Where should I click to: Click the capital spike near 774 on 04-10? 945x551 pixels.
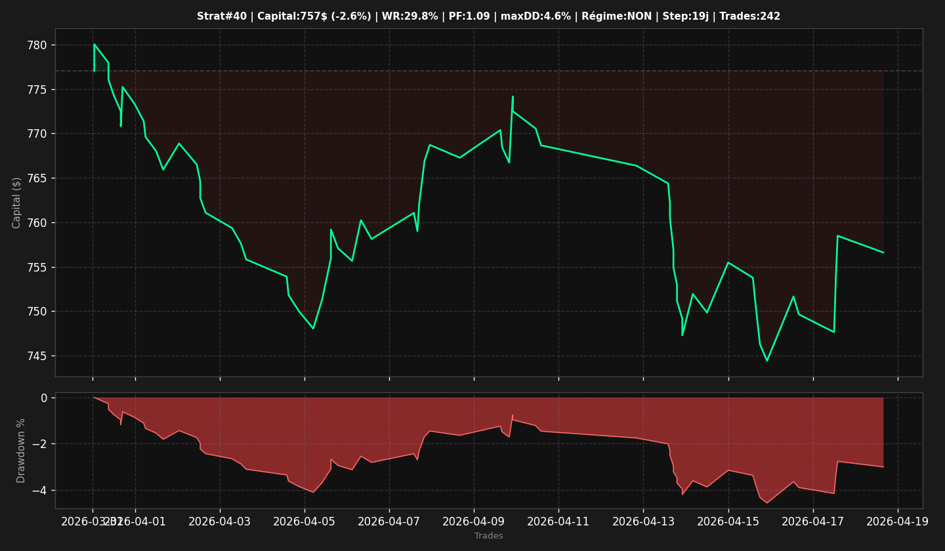(513, 97)
